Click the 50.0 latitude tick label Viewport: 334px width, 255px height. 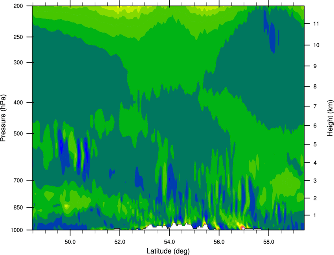tap(70, 242)
